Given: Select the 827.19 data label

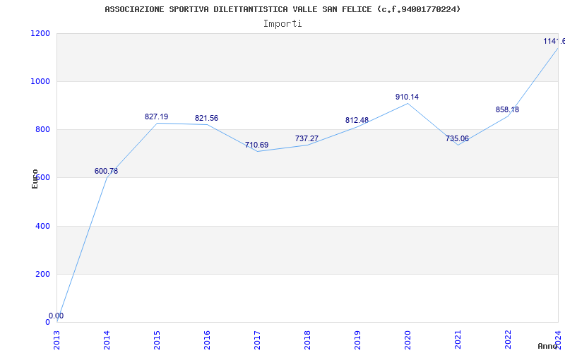Looking at the screenshot, I should click(156, 116).
